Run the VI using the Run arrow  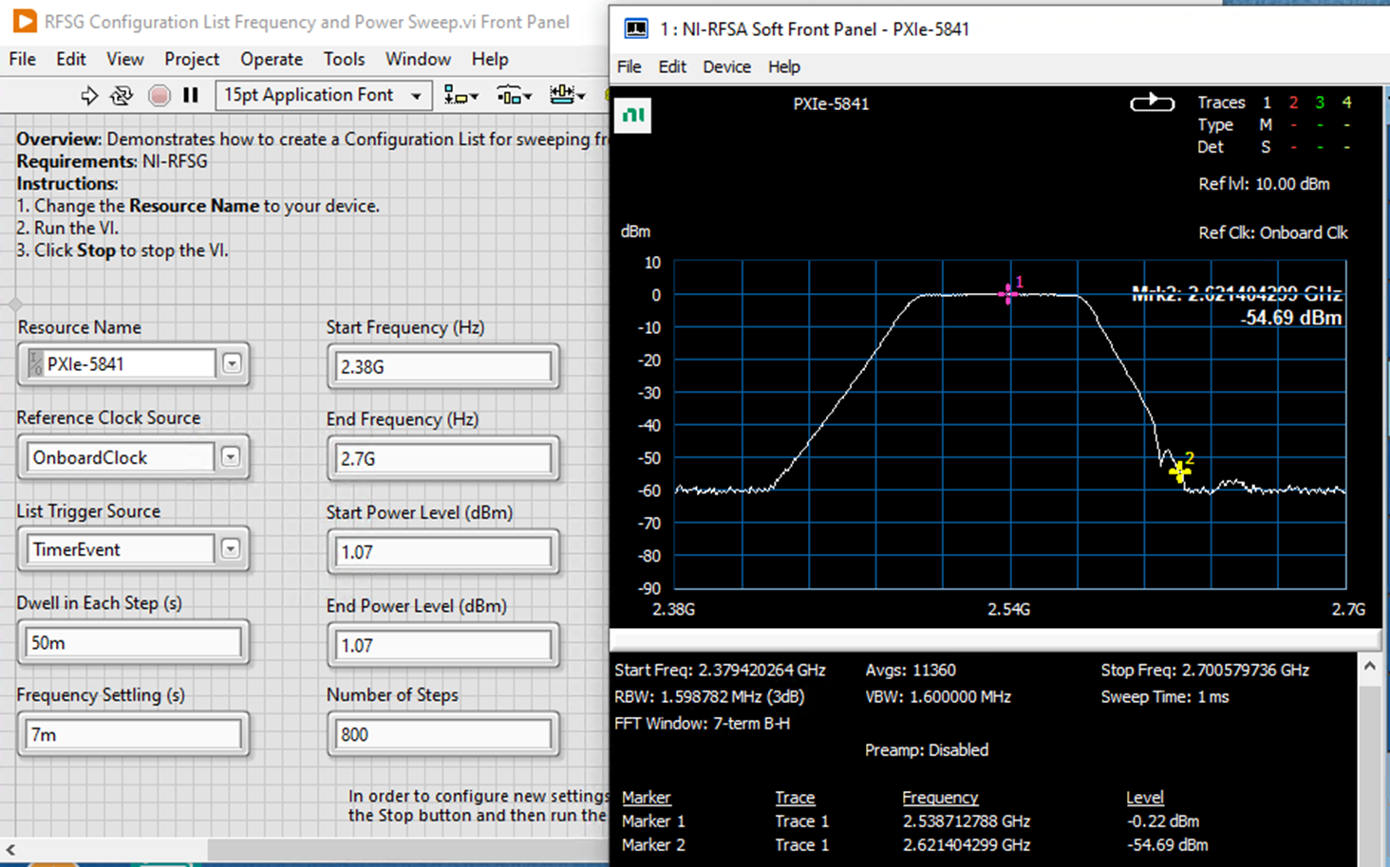tap(88, 95)
